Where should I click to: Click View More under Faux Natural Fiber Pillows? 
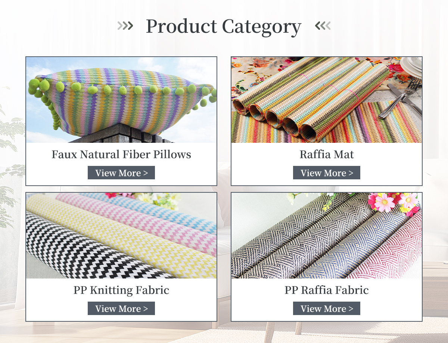pos(121,173)
